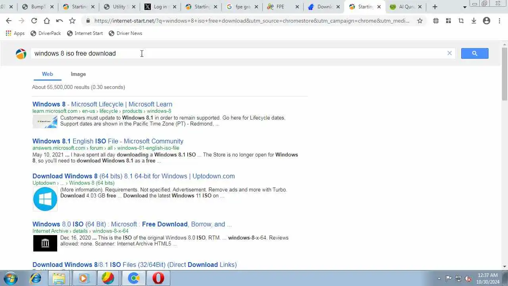Open Windows Explorer folder on taskbar
508x286 pixels.
coord(59,278)
